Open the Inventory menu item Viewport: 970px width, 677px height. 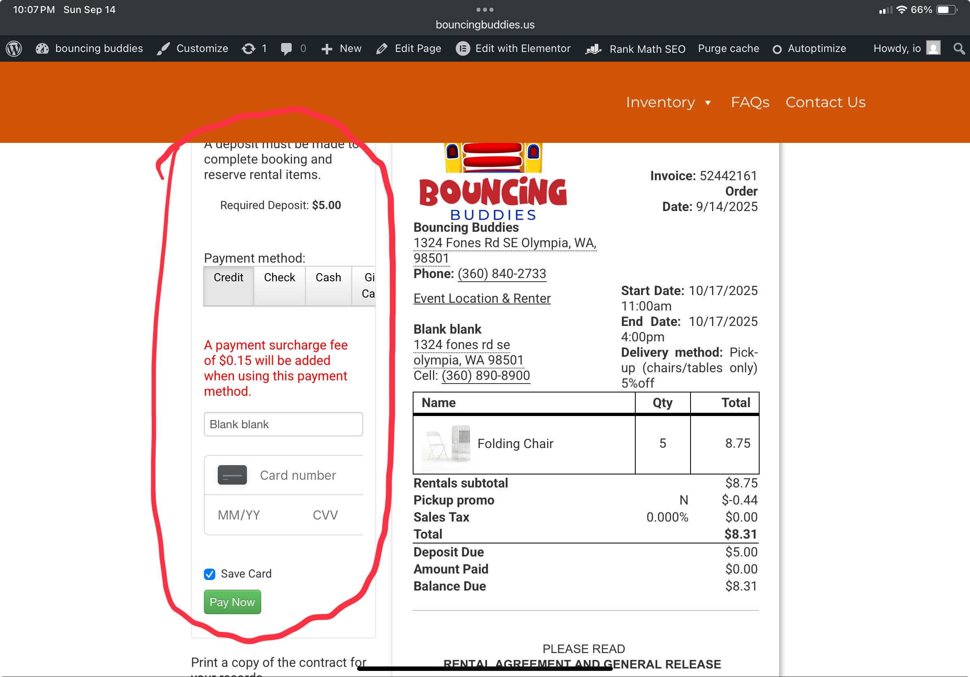pos(660,102)
